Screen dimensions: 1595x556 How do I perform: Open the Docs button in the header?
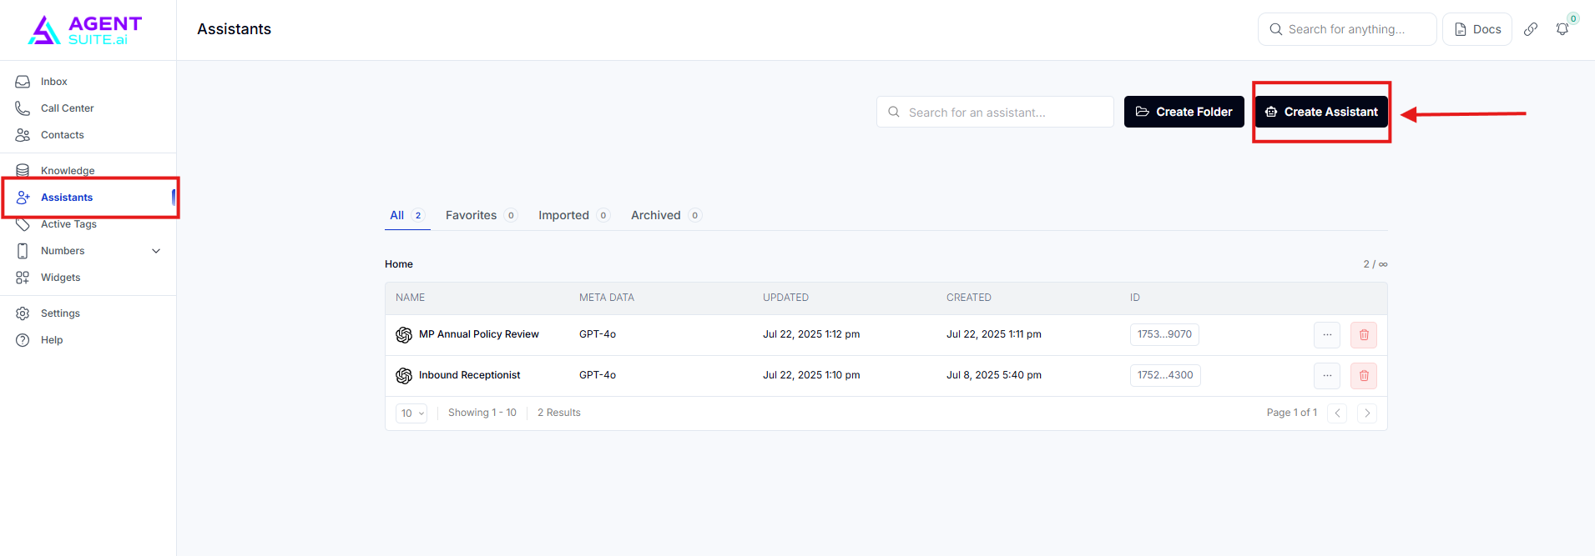click(1476, 29)
